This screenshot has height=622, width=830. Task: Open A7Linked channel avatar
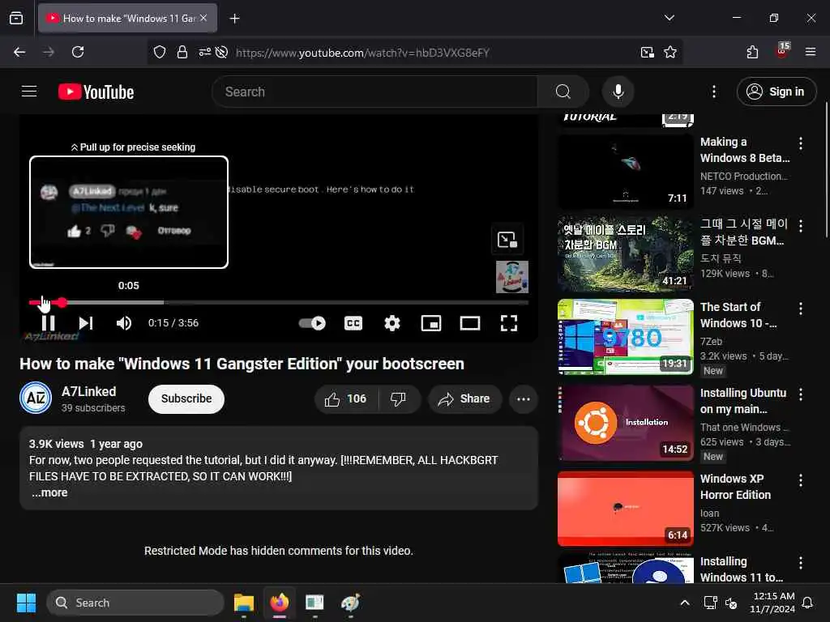click(x=36, y=398)
